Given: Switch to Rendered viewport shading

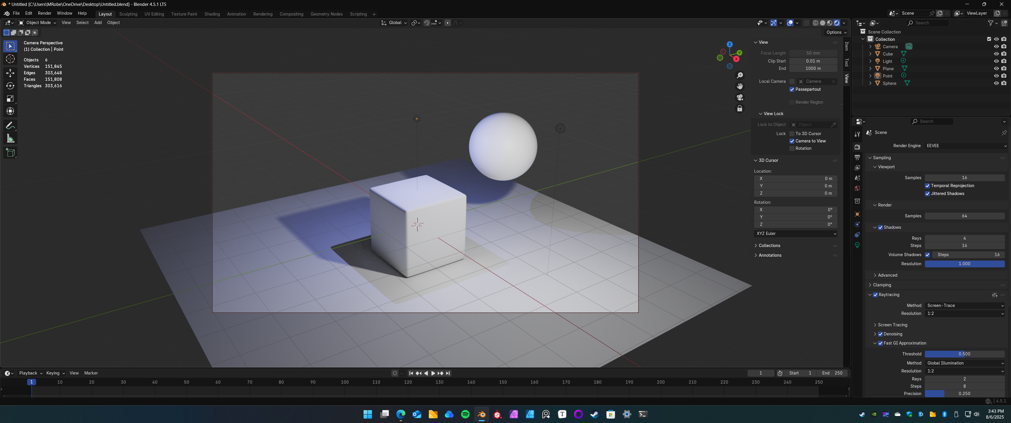Looking at the screenshot, I should 837,23.
